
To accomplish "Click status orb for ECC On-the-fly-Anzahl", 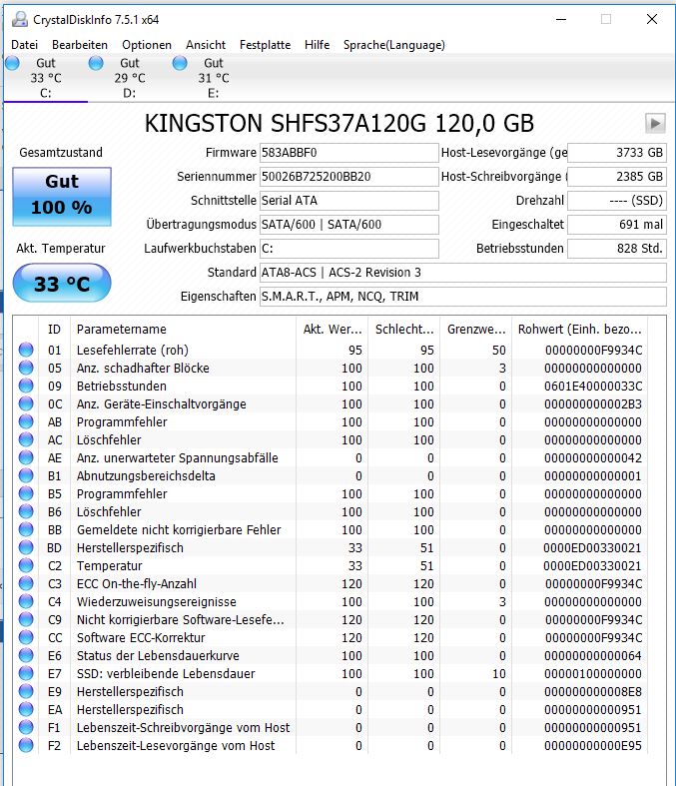I will coord(26,583).
